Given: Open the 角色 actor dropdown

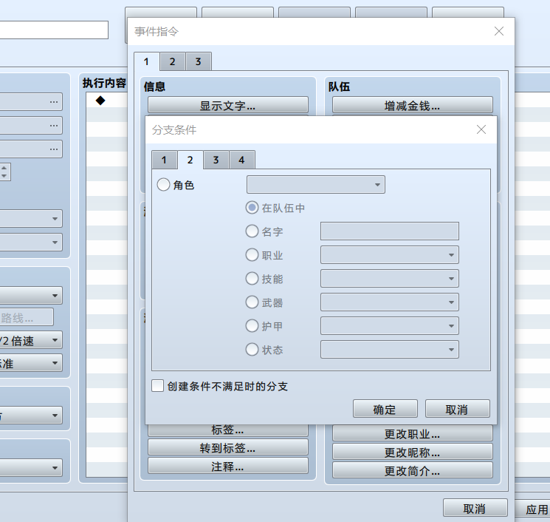Looking at the screenshot, I should click(316, 185).
